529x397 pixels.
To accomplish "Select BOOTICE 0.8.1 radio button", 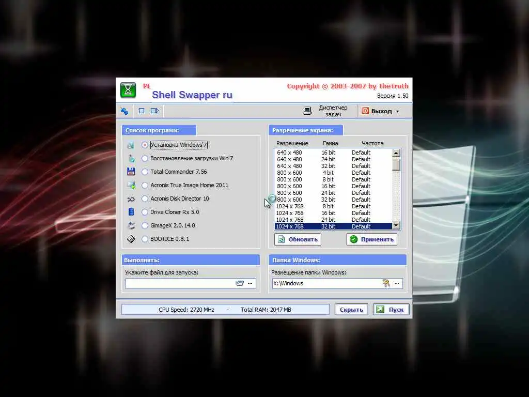I will point(145,239).
